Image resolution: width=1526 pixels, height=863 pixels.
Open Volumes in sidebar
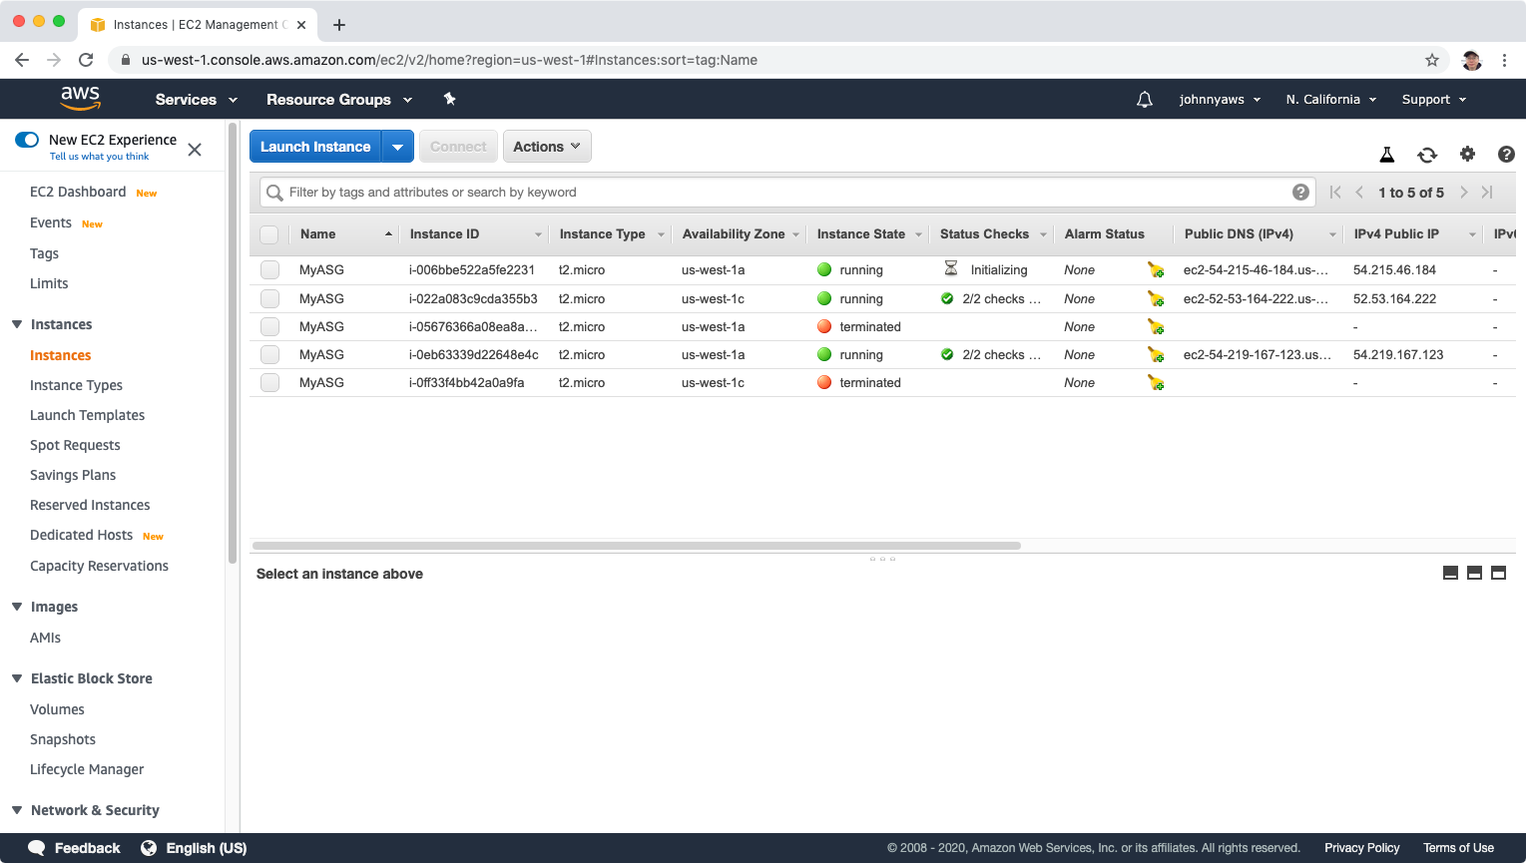coord(57,709)
